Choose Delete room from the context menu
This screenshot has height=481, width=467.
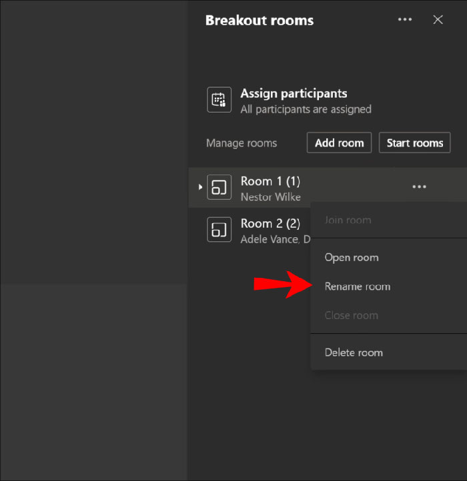[354, 352]
